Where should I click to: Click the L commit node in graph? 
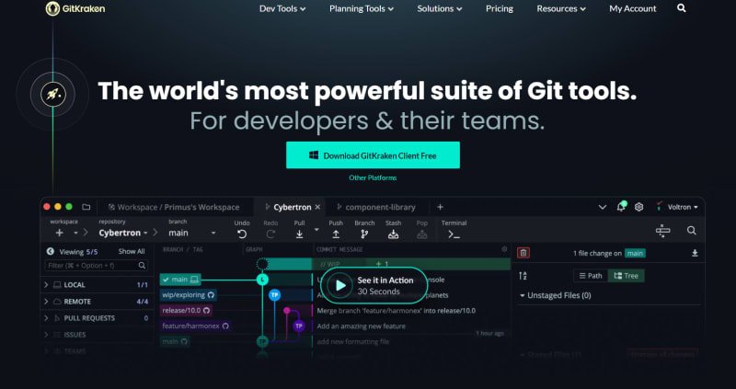point(262,280)
